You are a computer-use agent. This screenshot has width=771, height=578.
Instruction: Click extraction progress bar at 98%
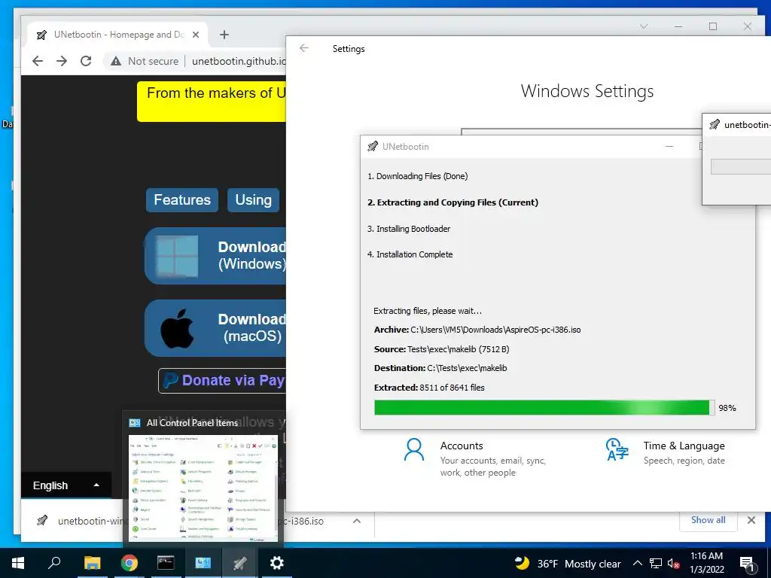click(x=544, y=407)
